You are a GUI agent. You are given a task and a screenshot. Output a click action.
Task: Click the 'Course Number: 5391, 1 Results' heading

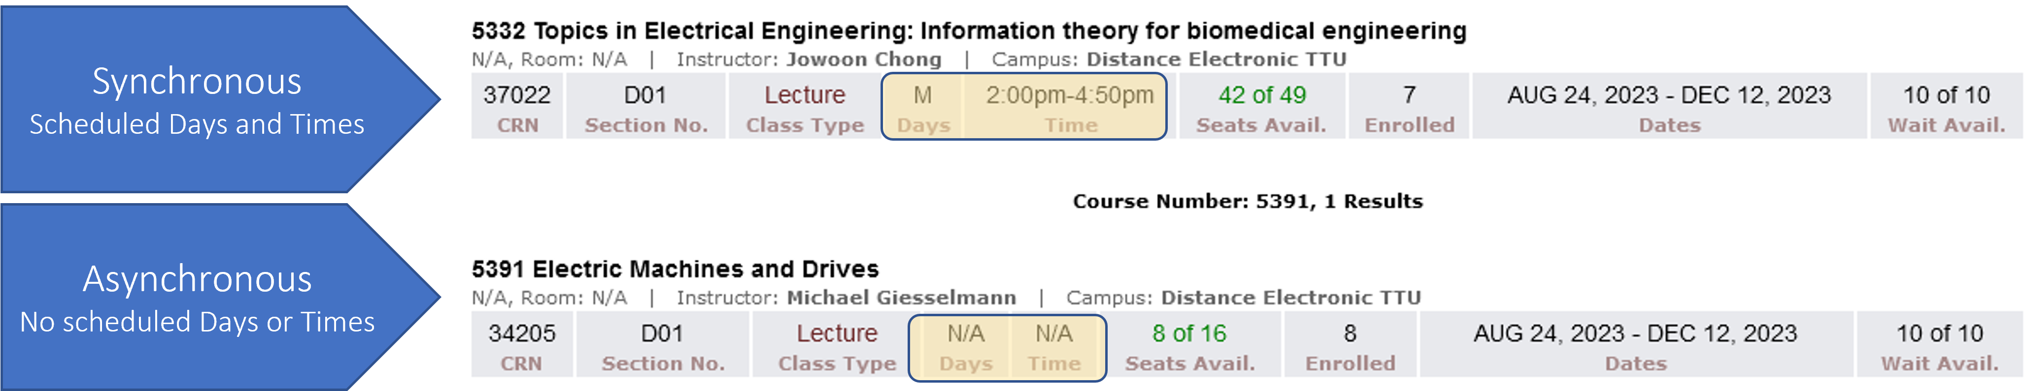tap(1248, 202)
